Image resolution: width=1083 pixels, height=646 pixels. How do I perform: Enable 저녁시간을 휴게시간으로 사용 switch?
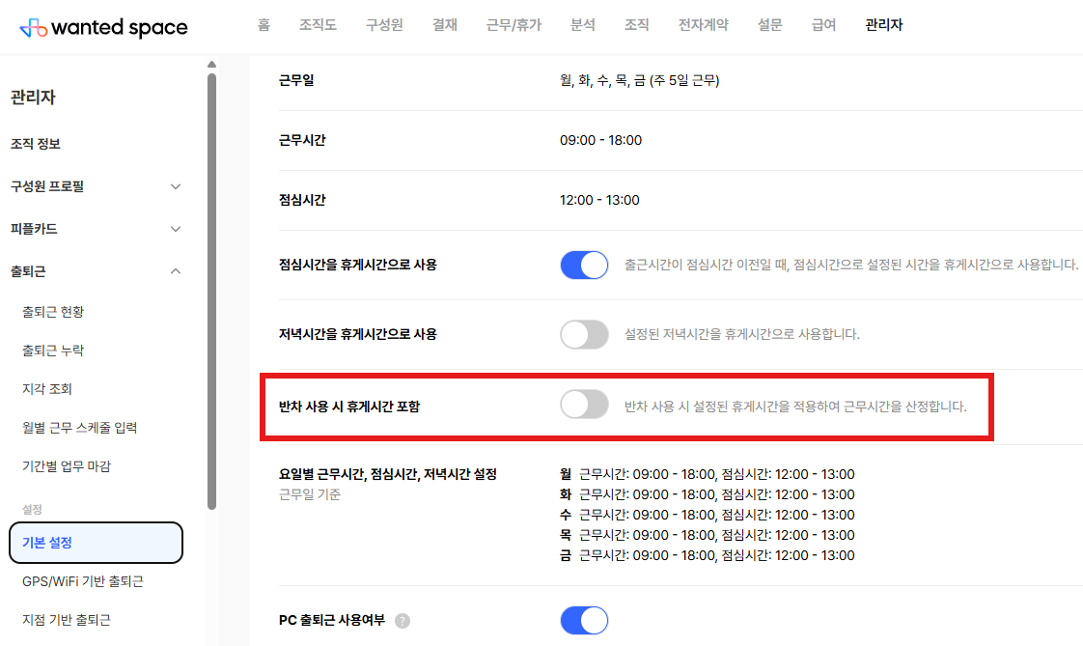click(584, 334)
